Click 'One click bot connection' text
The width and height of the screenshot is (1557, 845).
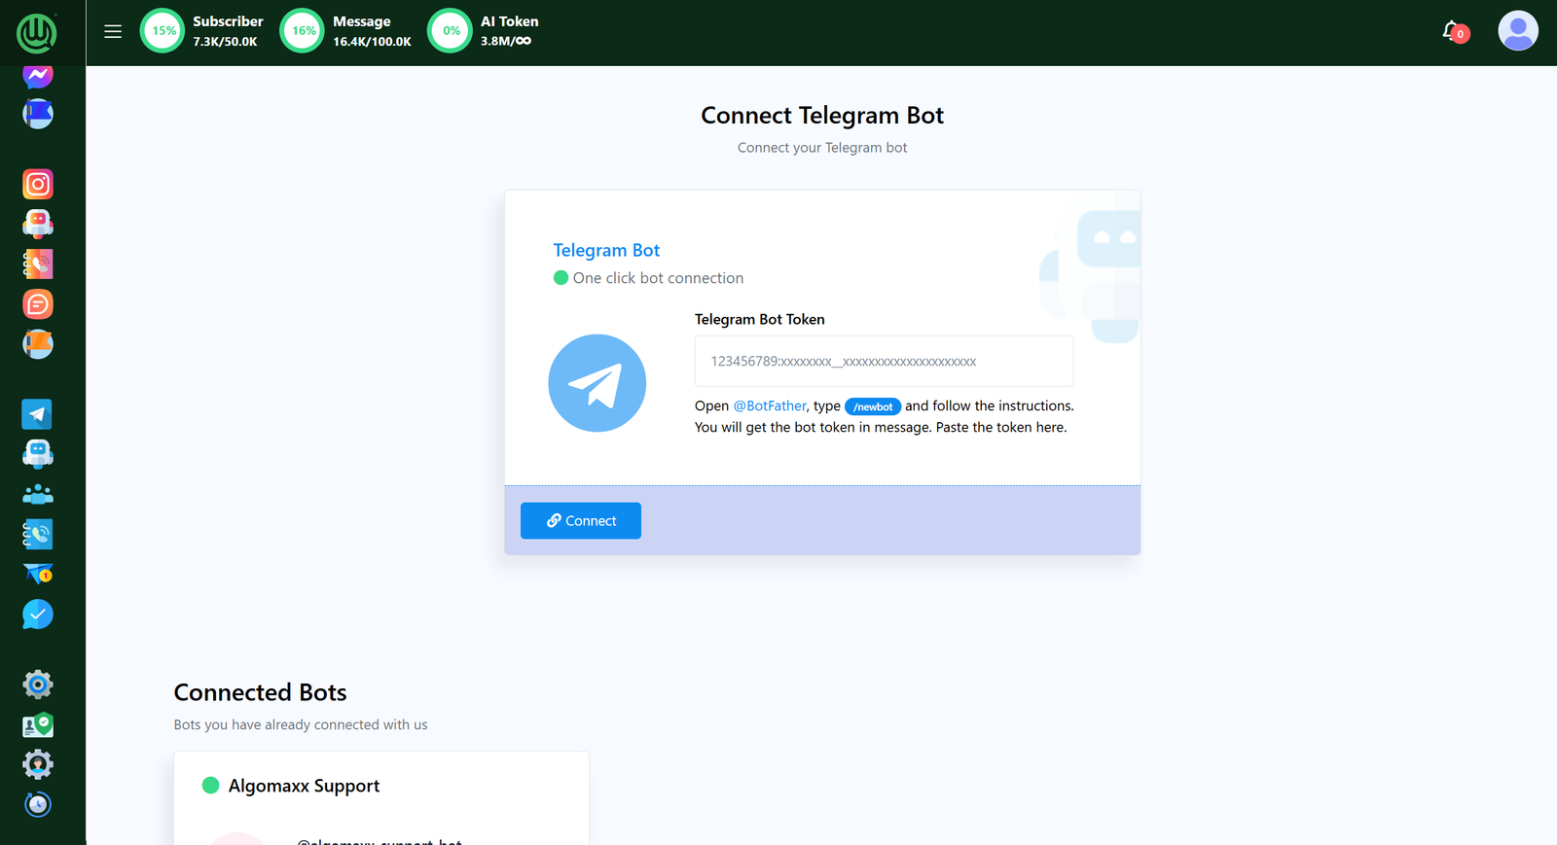pos(658,278)
